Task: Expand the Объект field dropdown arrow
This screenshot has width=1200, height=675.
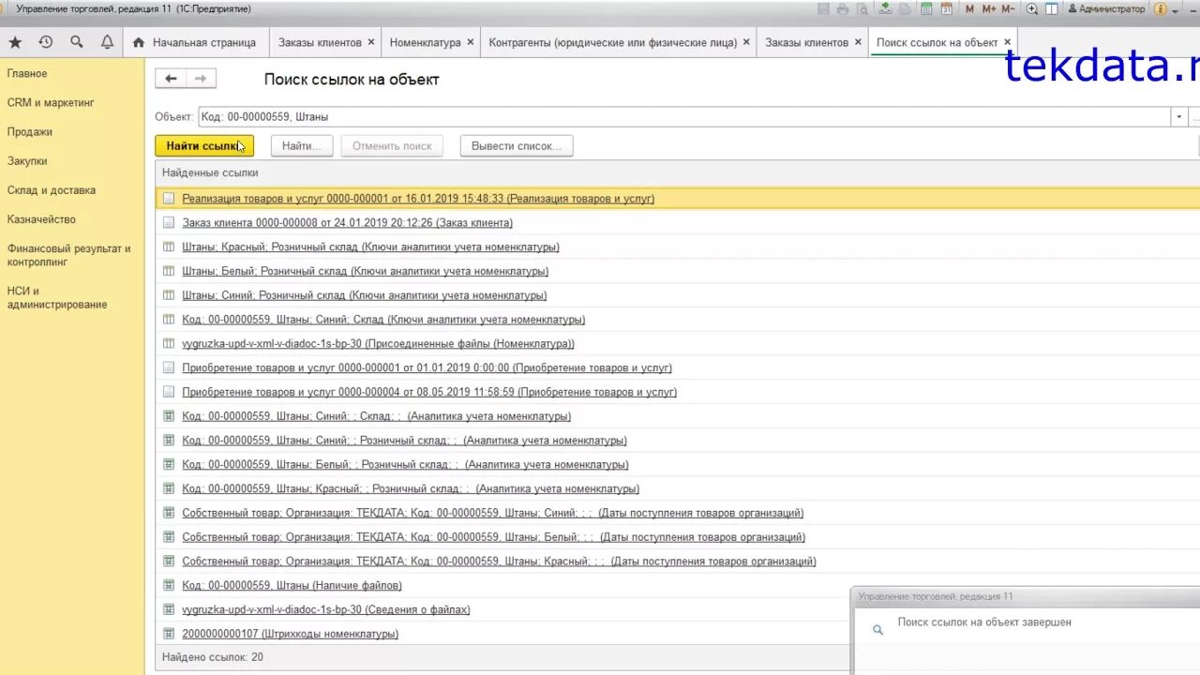Action: (1178, 117)
